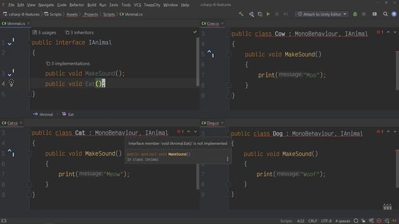Toggle the read-only lock icon in the status bar
The width and height of the screenshot is (399, 224).
[x=363, y=221]
